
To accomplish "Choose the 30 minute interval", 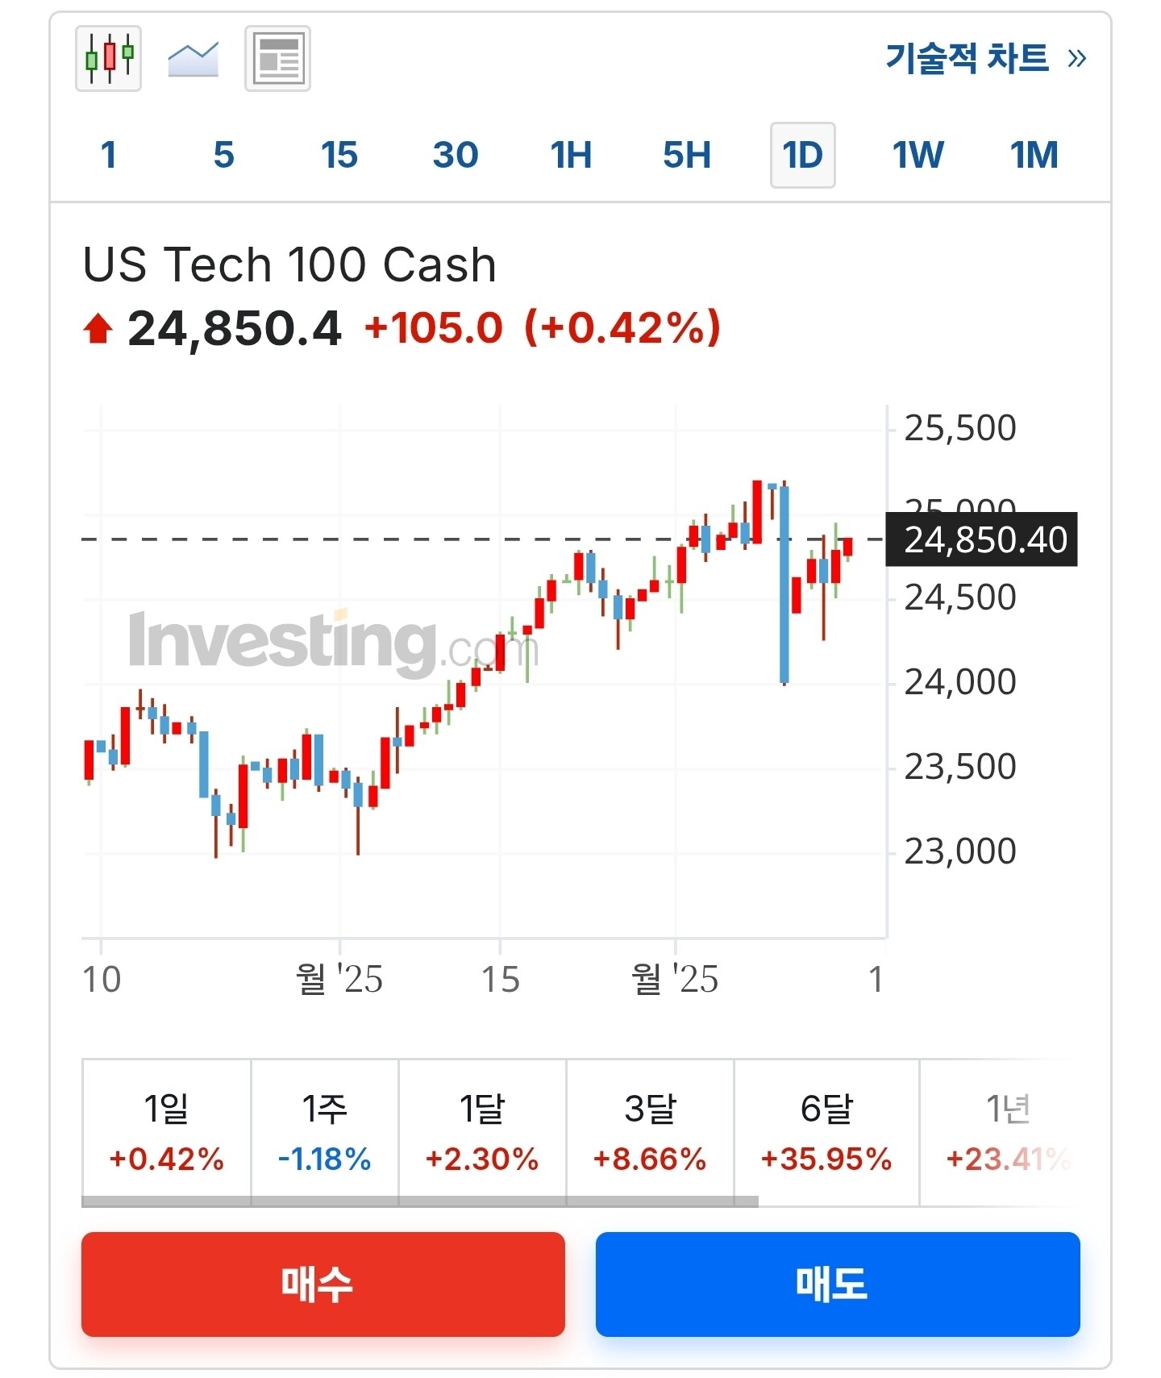I will click(456, 155).
